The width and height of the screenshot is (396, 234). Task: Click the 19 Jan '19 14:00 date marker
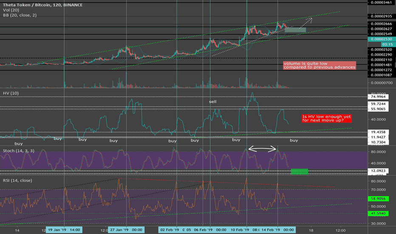[x=64, y=230]
